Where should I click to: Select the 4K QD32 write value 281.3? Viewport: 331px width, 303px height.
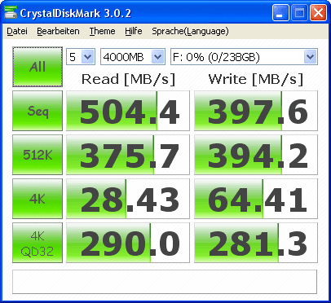256,243
